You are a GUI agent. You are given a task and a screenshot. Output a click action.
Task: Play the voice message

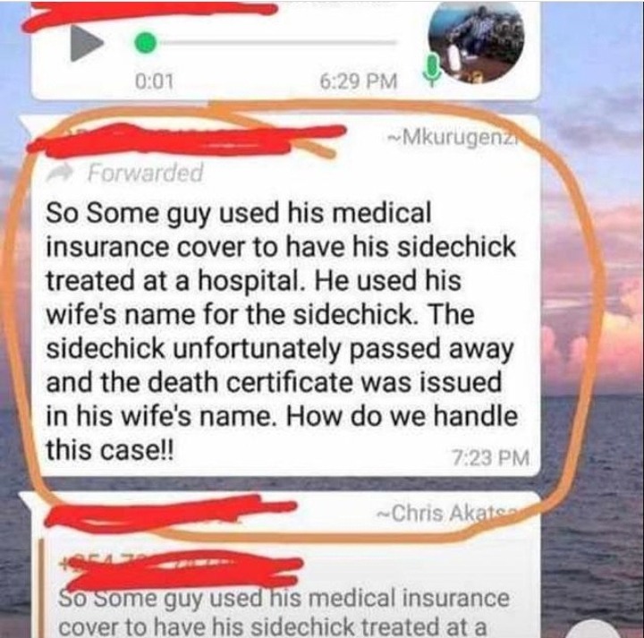click(86, 42)
